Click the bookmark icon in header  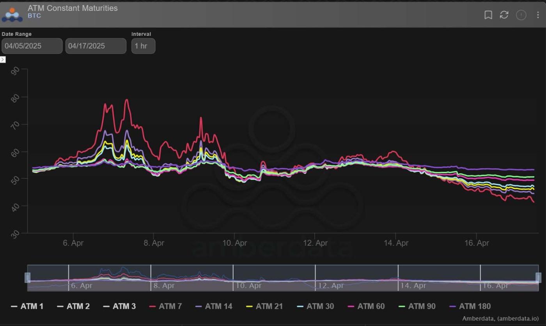(488, 15)
